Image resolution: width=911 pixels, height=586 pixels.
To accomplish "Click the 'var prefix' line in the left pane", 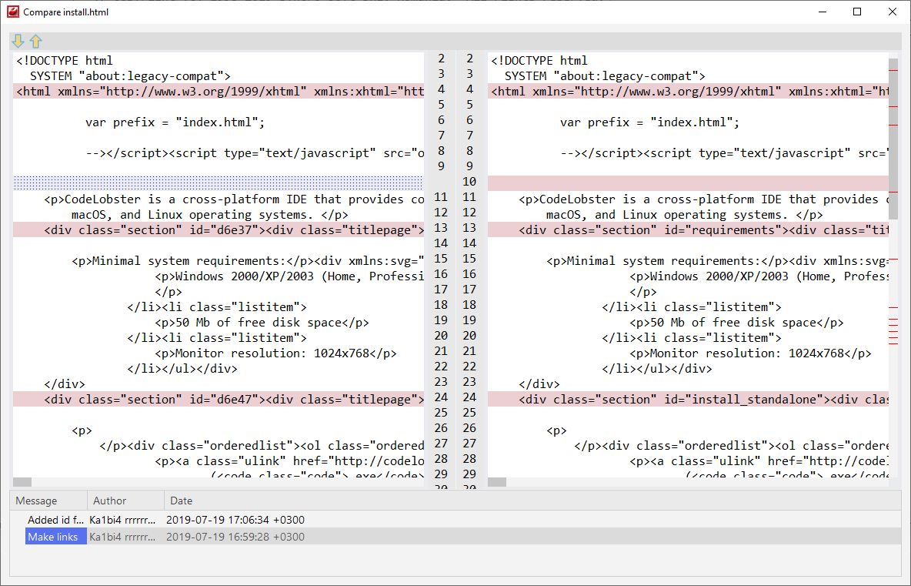I will pyautogui.click(x=175, y=122).
